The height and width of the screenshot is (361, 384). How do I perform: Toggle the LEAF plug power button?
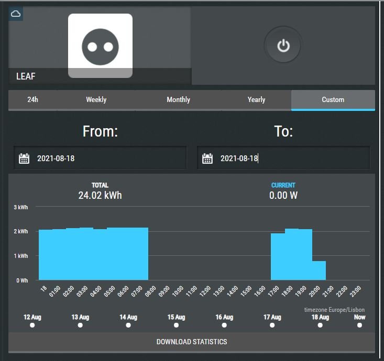(283, 46)
